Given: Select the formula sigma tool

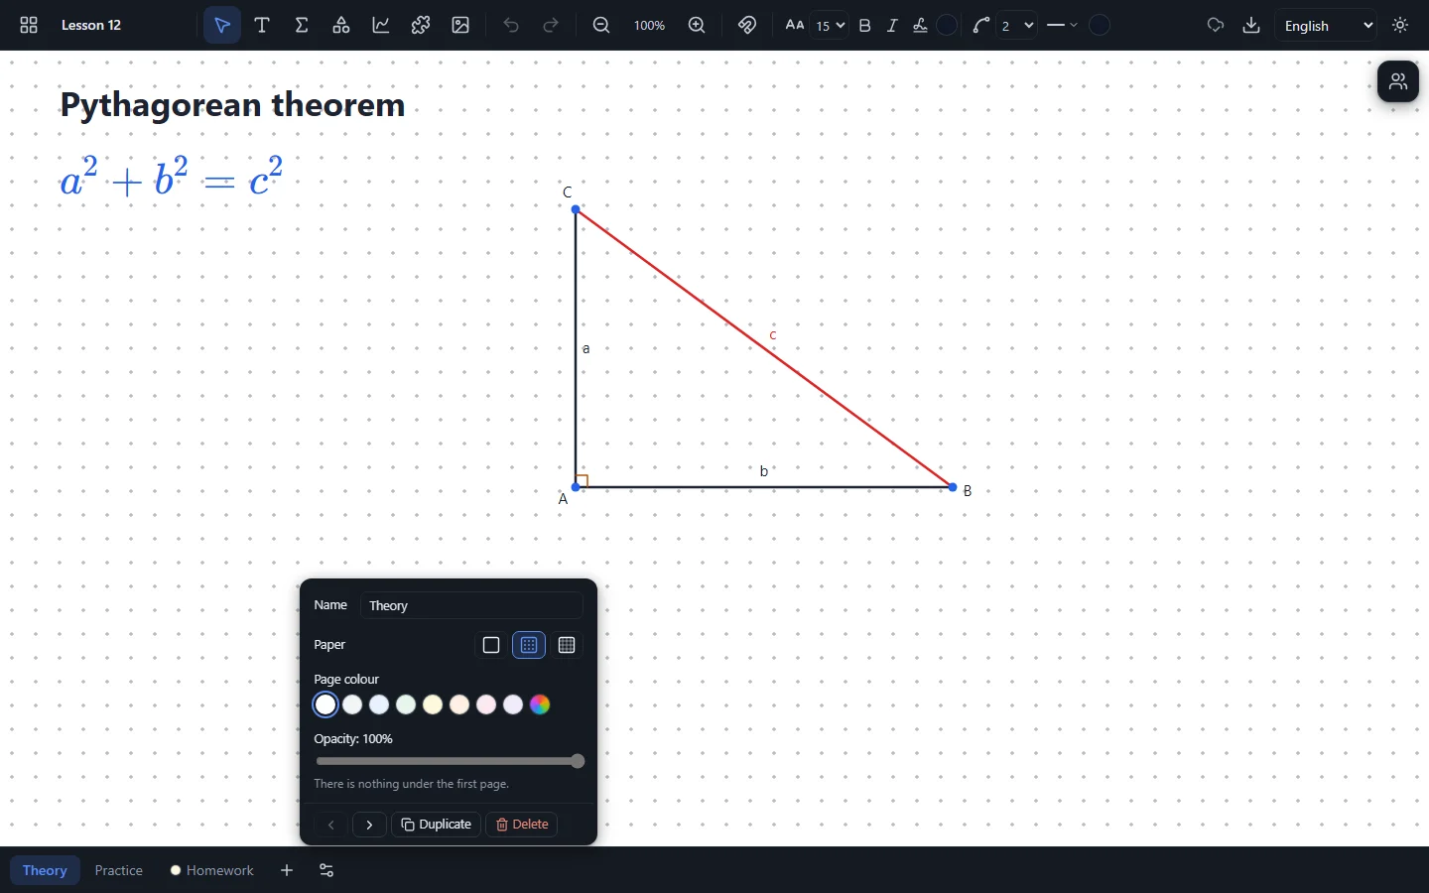Looking at the screenshot, I should pos(302,26).
